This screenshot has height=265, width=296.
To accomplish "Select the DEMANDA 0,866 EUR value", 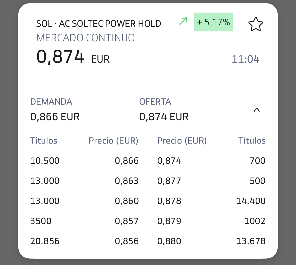I will (x=55, y=117).
